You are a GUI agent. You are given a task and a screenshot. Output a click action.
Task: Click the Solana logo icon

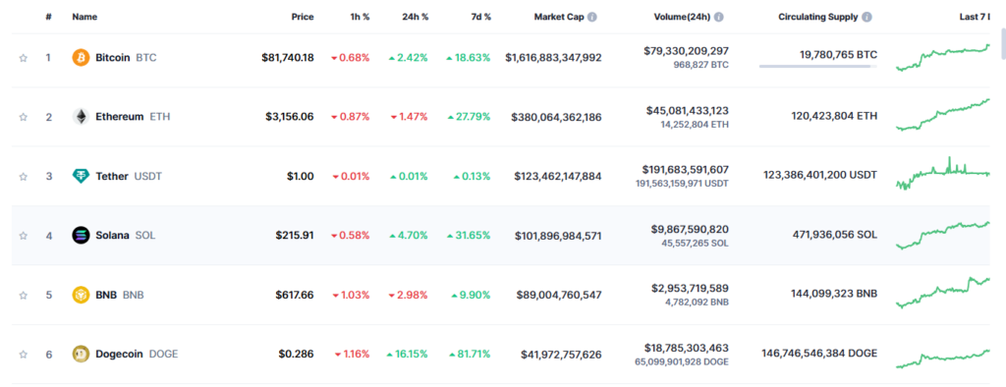pos(81,236)
